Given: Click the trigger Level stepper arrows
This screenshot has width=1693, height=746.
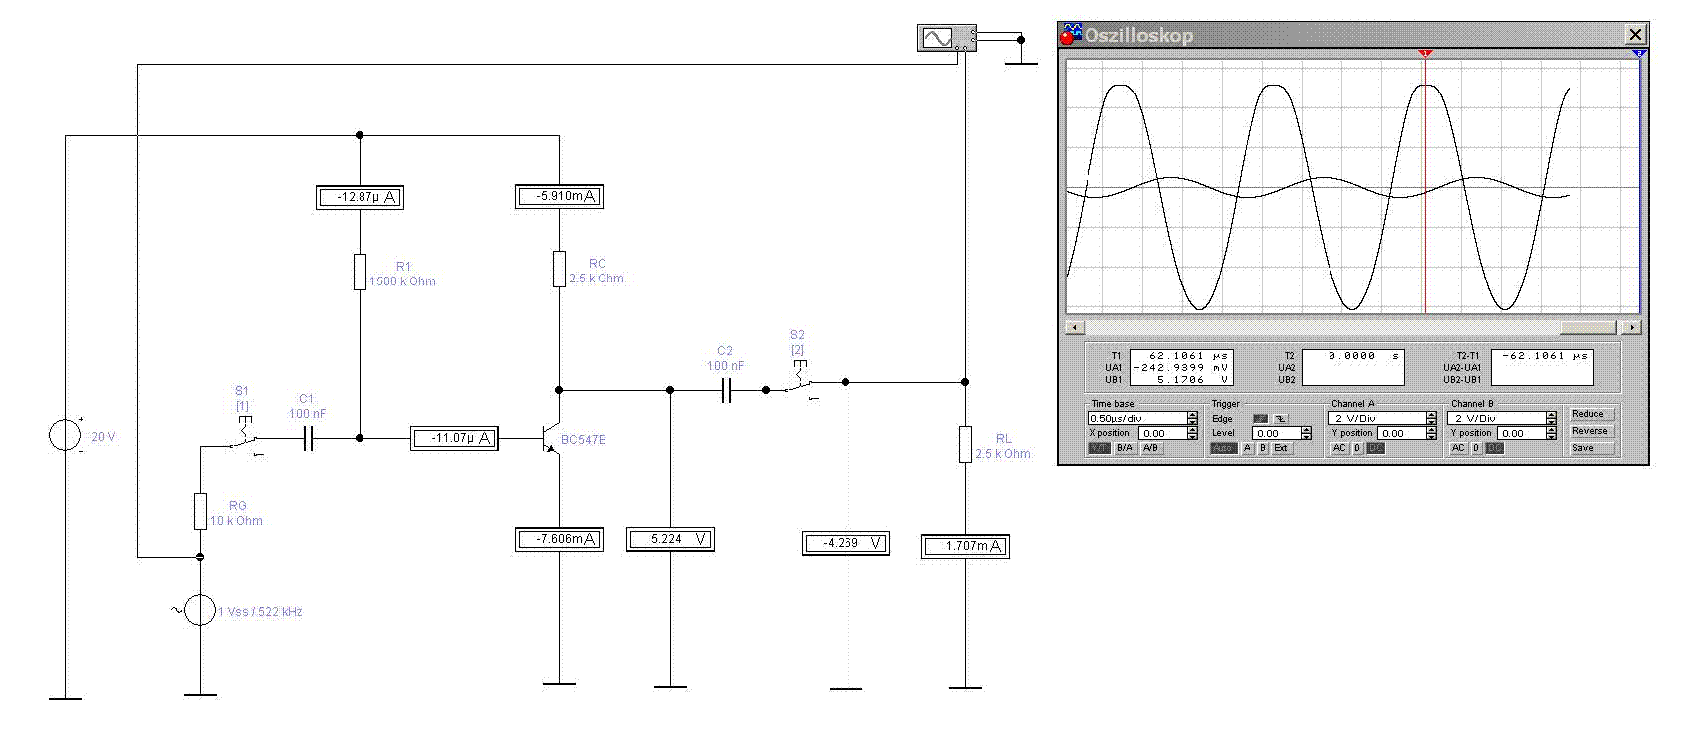Looking at the screenshot, I should click(x=1306, y=433).
